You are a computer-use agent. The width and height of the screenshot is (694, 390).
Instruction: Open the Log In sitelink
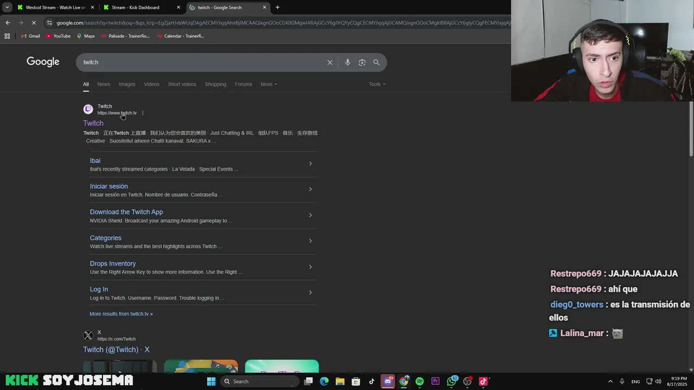click(99, 289)
